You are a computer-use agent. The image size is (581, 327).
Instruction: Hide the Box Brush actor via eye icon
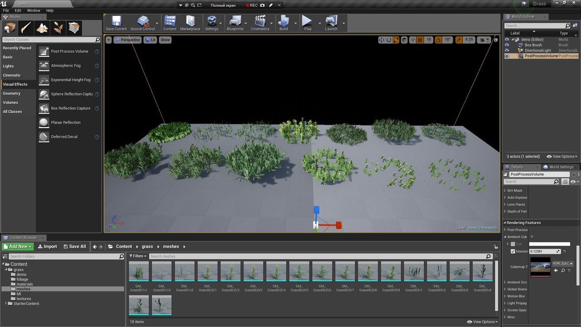(507, 45)
